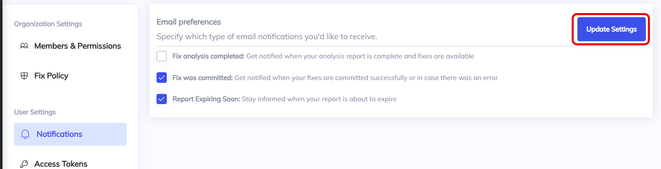Click the Members & Permissions people icon
The width and height of the screenshot is (661, 169).
pos(24,46)
